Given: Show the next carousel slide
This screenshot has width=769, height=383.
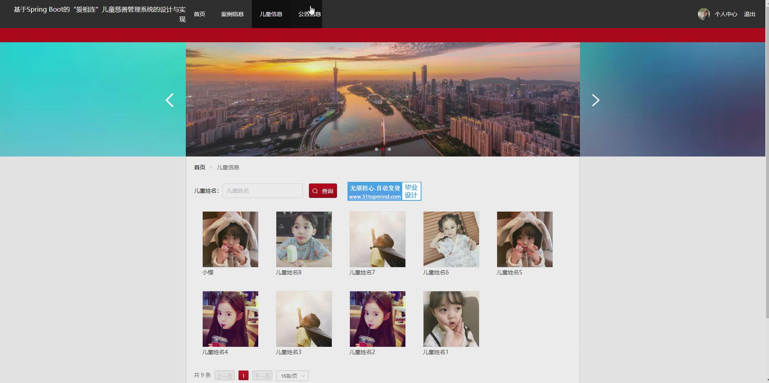Looking at the screenshot, I should [596, 100].
